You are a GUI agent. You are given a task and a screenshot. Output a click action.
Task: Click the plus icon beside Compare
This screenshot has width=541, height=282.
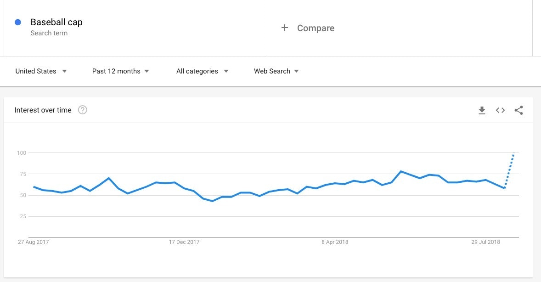click(285, 28)
